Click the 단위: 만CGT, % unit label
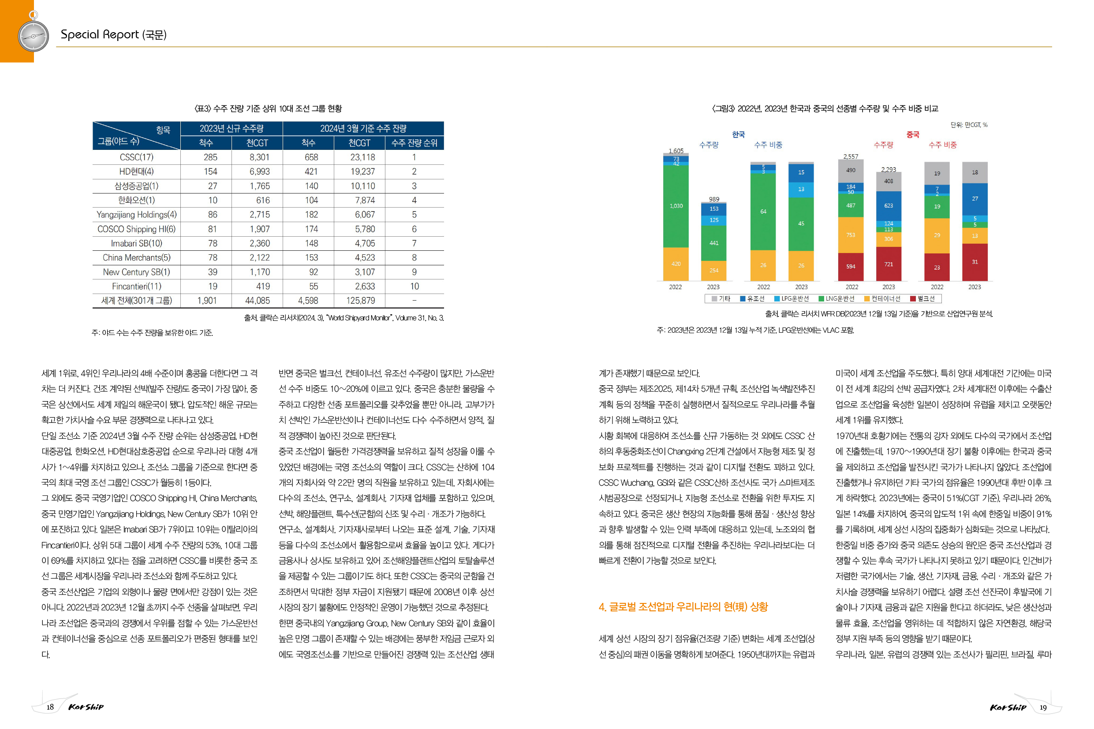1094x729 pixels. pyautogui.click(x=969, y=125)
